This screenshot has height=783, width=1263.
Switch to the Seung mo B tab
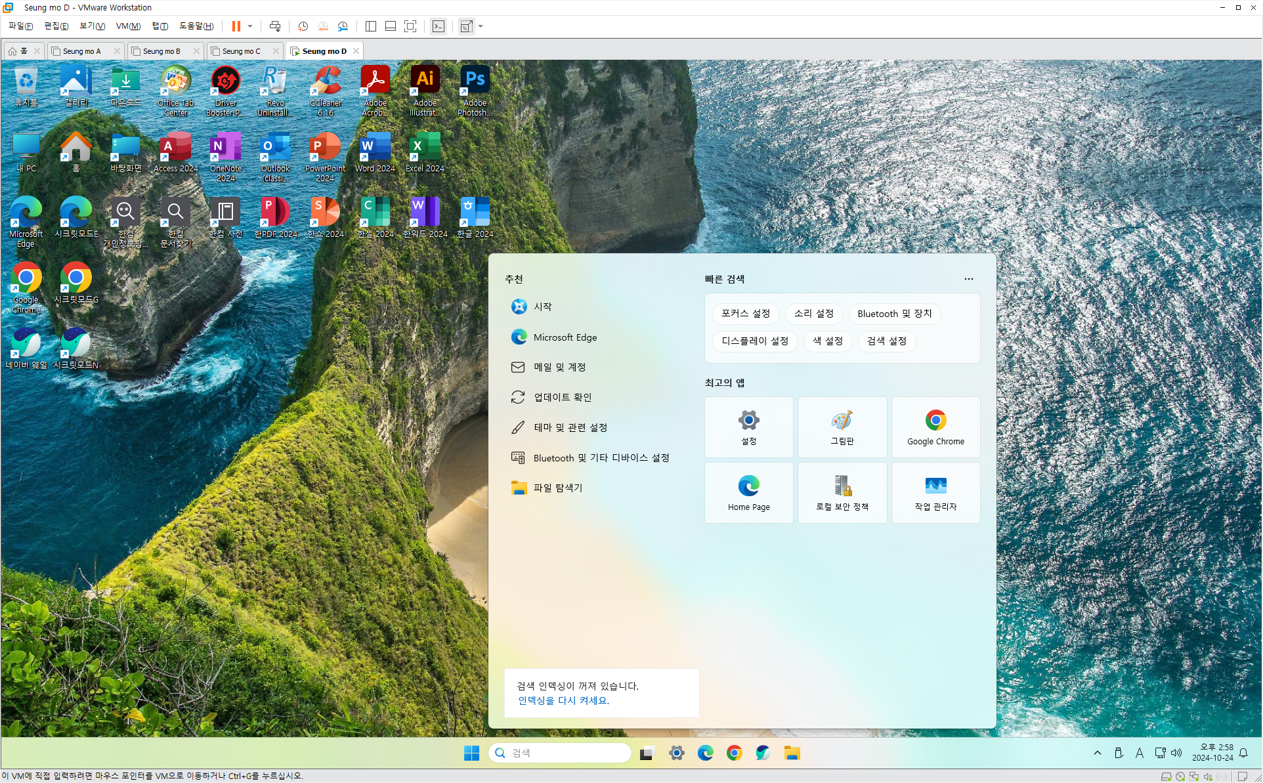tap(161, 51)
